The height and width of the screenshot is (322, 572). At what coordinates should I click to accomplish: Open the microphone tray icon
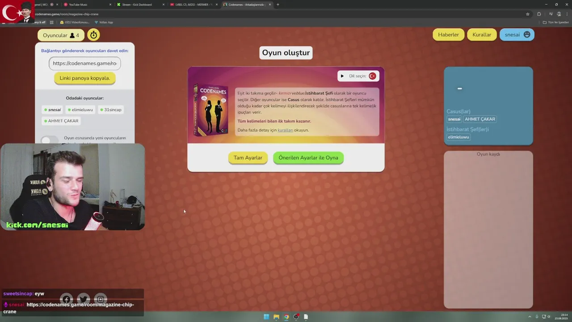[x=538, y=317]
